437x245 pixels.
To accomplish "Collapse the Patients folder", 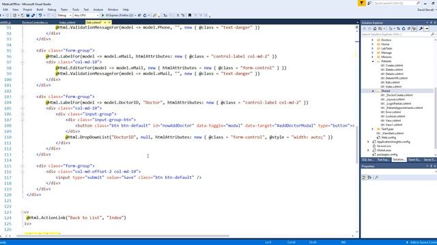I will [373, 61].
